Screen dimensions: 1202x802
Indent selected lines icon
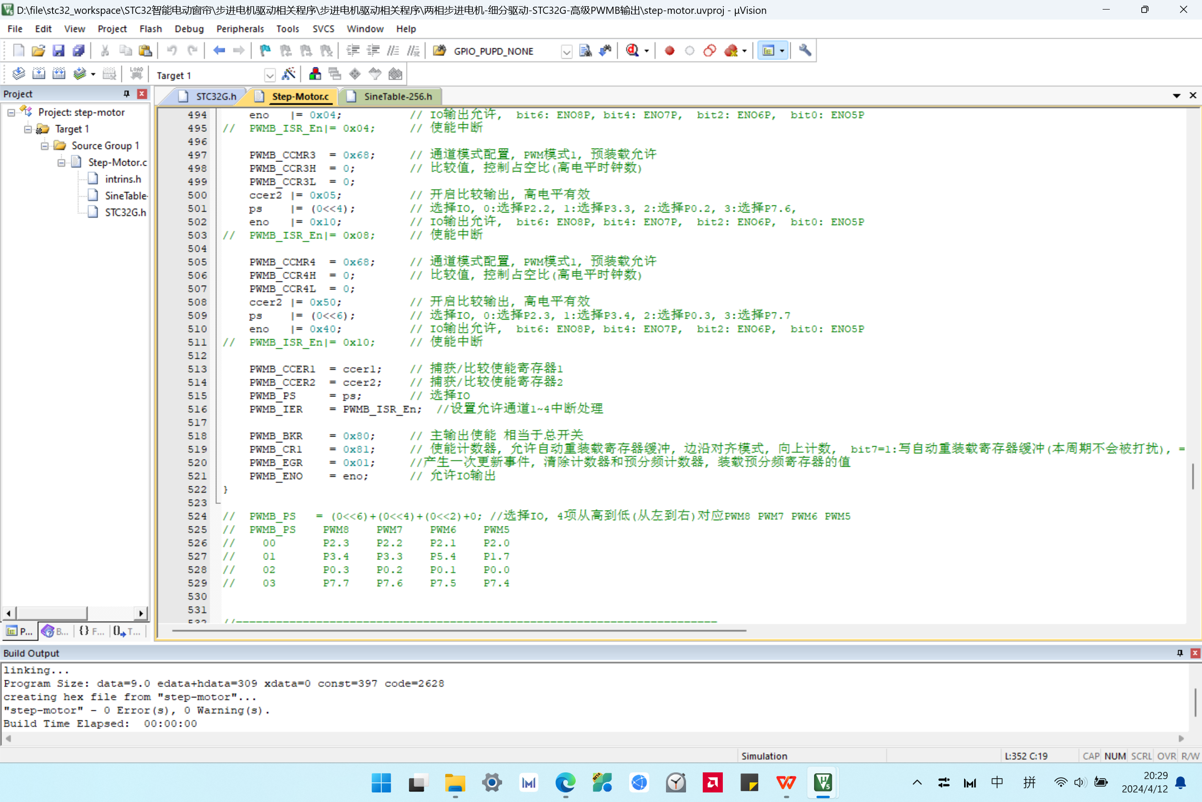point(353,51)
